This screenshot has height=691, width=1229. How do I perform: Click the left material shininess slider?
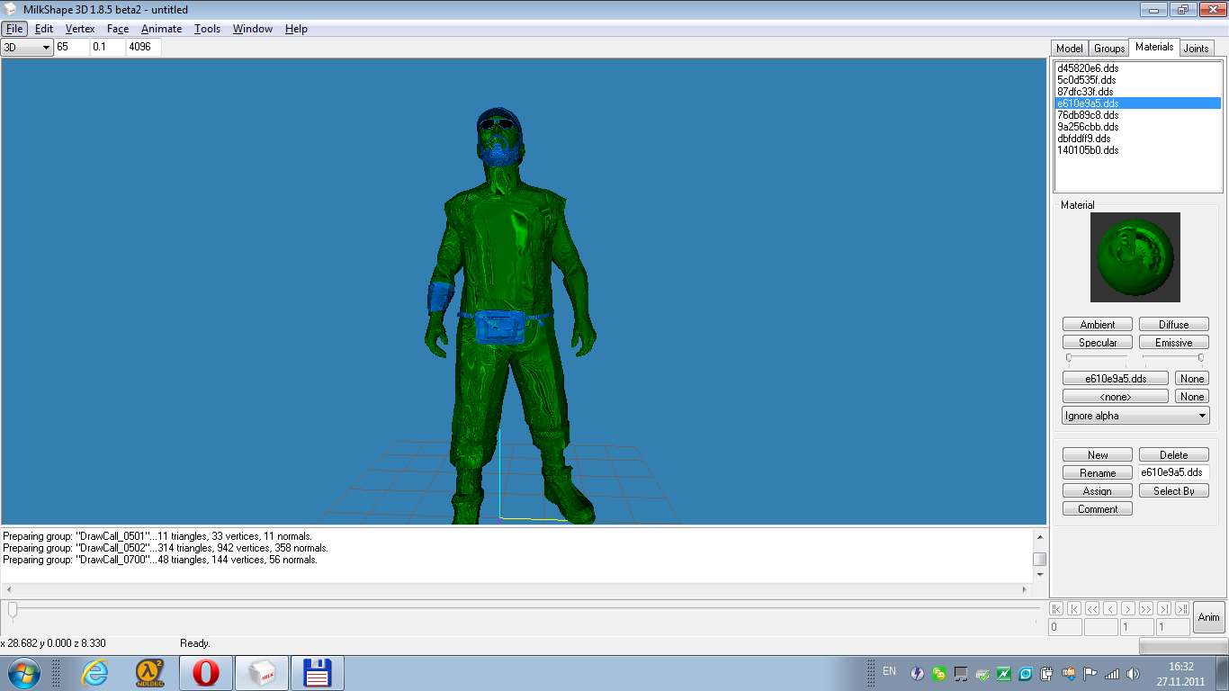pyautogui.click(x=1069, y=358)
